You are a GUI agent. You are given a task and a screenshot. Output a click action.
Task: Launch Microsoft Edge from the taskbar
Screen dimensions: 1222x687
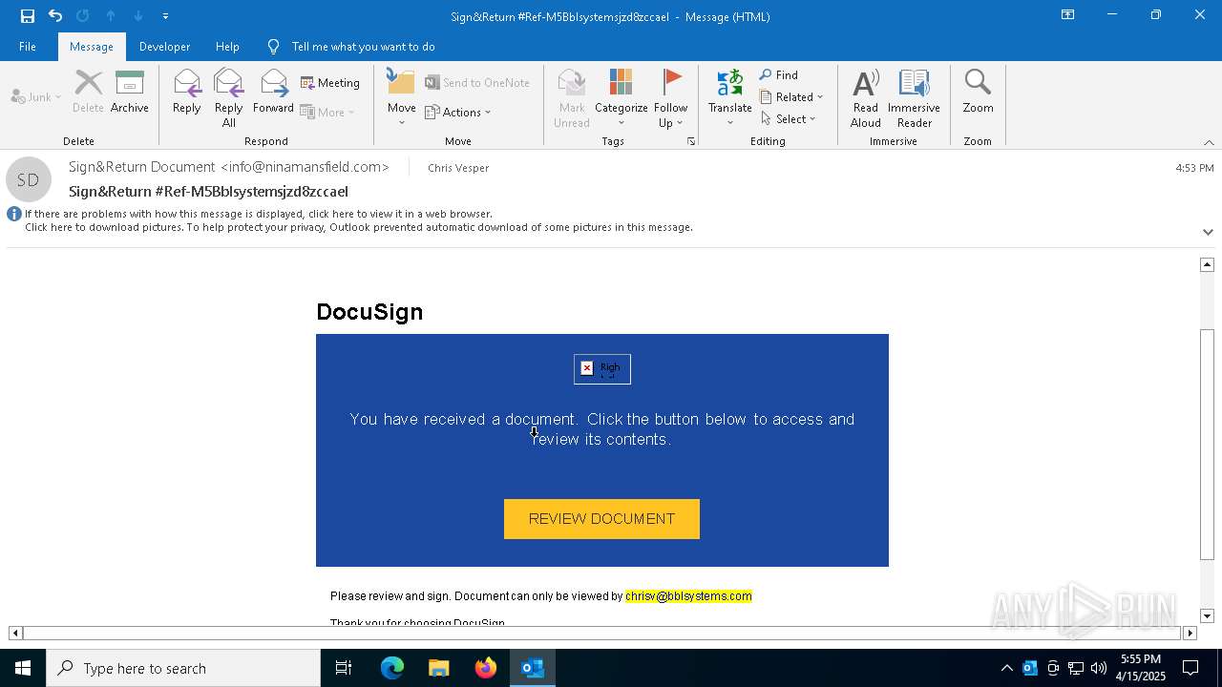click(x=392, y=668)
